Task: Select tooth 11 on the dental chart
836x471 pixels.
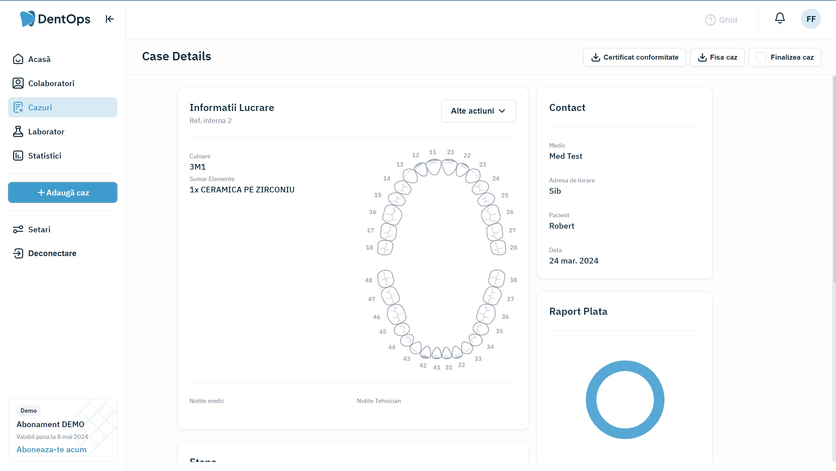Action: tap(434, 167)
